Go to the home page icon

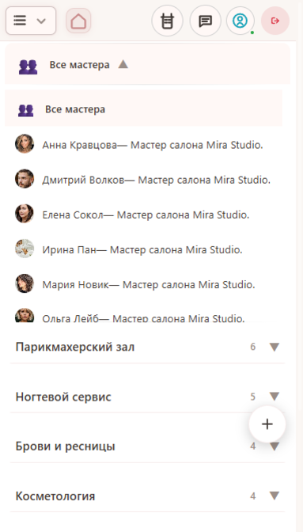coord(78,21)
